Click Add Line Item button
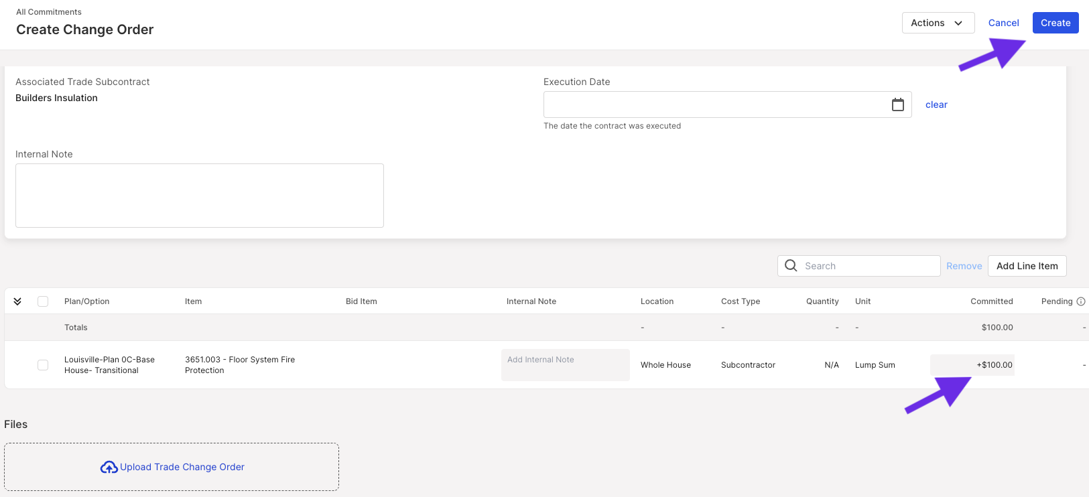Screen dimensions: 1089x497 click(x=1027, y=266)
